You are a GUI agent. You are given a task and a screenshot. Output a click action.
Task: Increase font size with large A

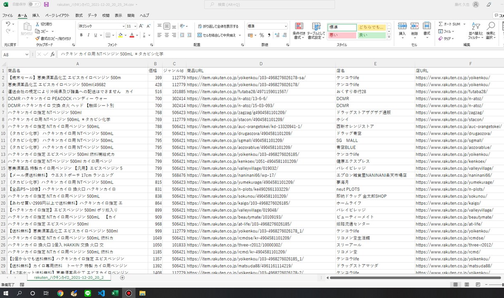coord(141,26)
